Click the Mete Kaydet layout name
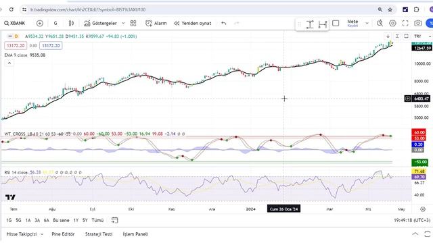 [x=352, y=23]
